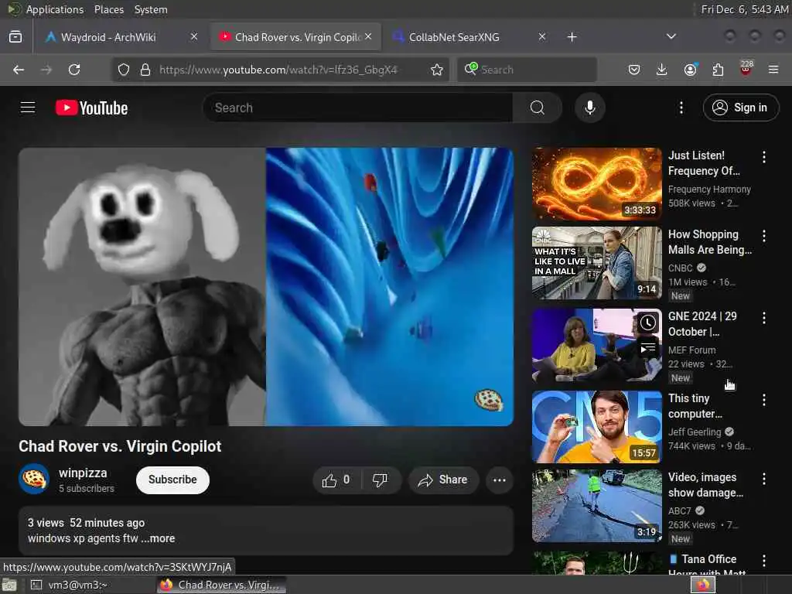
Task: Open more actions ellipsis under video
Action: click(500, 480)
